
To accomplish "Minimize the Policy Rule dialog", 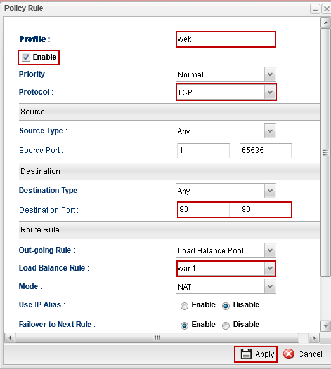I will (x=315, y=9).
